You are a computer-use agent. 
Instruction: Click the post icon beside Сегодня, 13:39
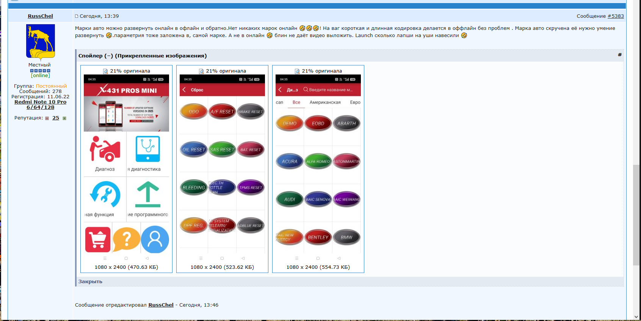(x=77, y=16)
